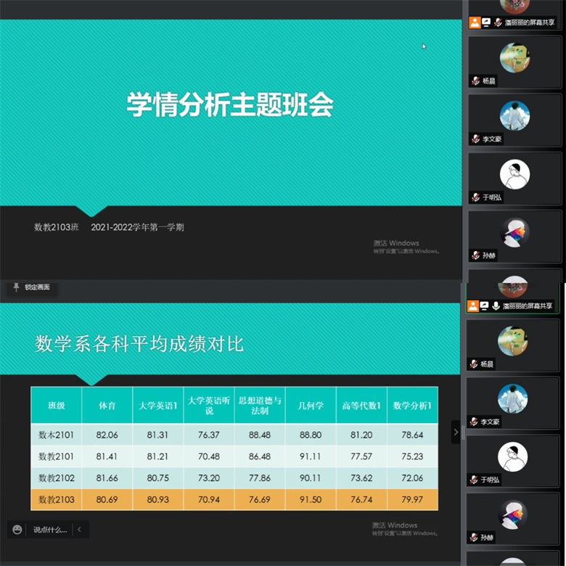The width and height of the screenshot is (566, 566).
Task: Collapse the participant video sidebar with the arrow
Action: (x=456, y=432)
